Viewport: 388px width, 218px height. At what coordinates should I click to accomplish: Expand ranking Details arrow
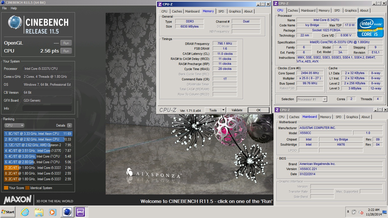[x=70, y=125]
